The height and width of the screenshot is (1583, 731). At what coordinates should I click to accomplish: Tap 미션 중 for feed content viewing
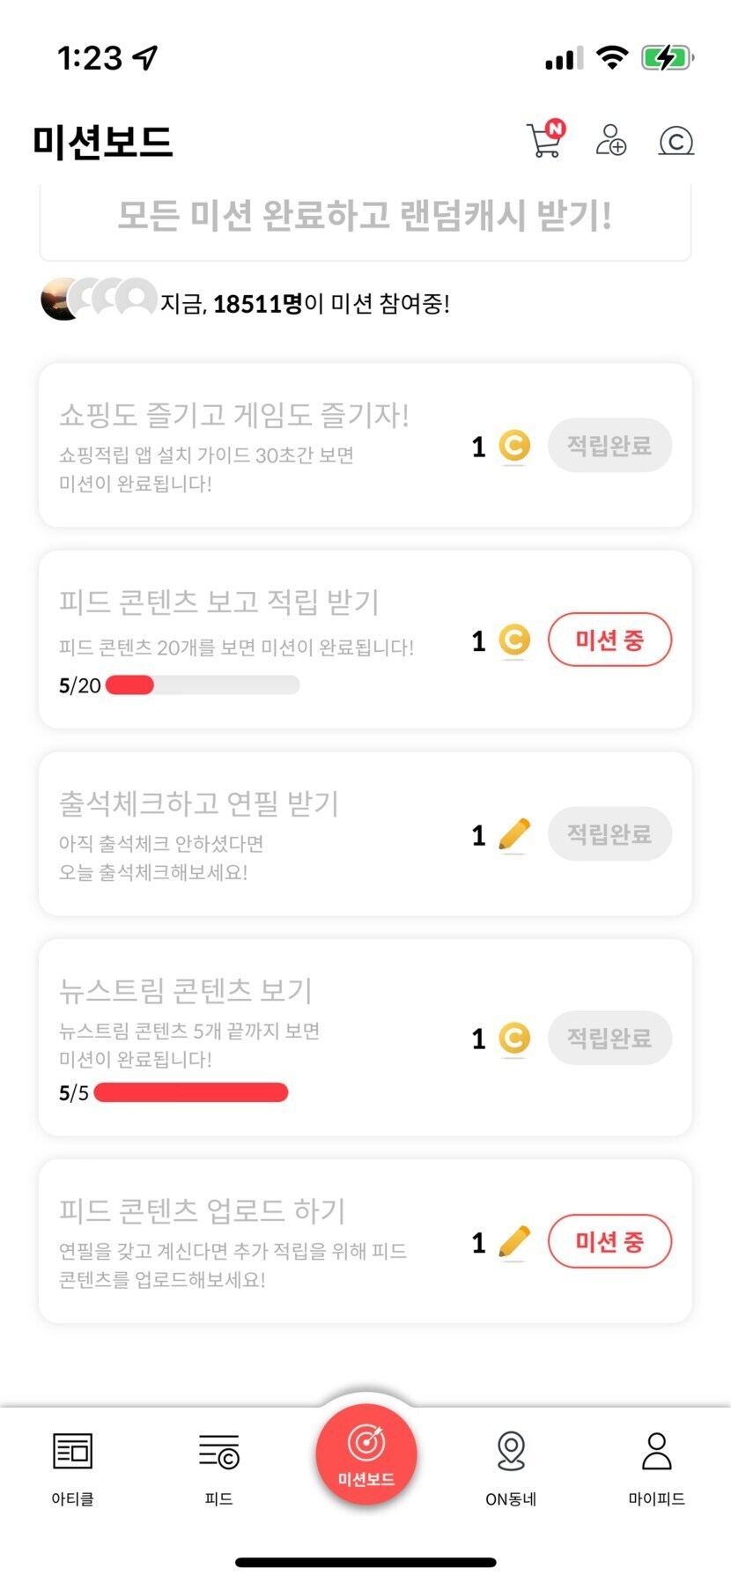609,640
